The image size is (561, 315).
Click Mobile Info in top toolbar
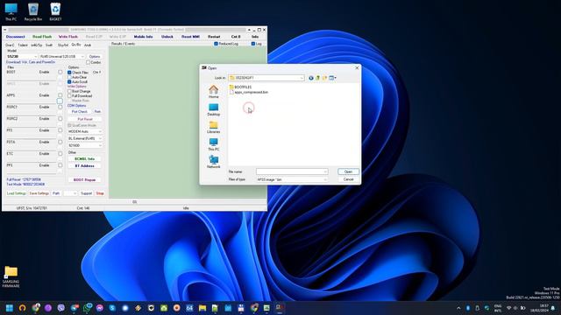143,37
